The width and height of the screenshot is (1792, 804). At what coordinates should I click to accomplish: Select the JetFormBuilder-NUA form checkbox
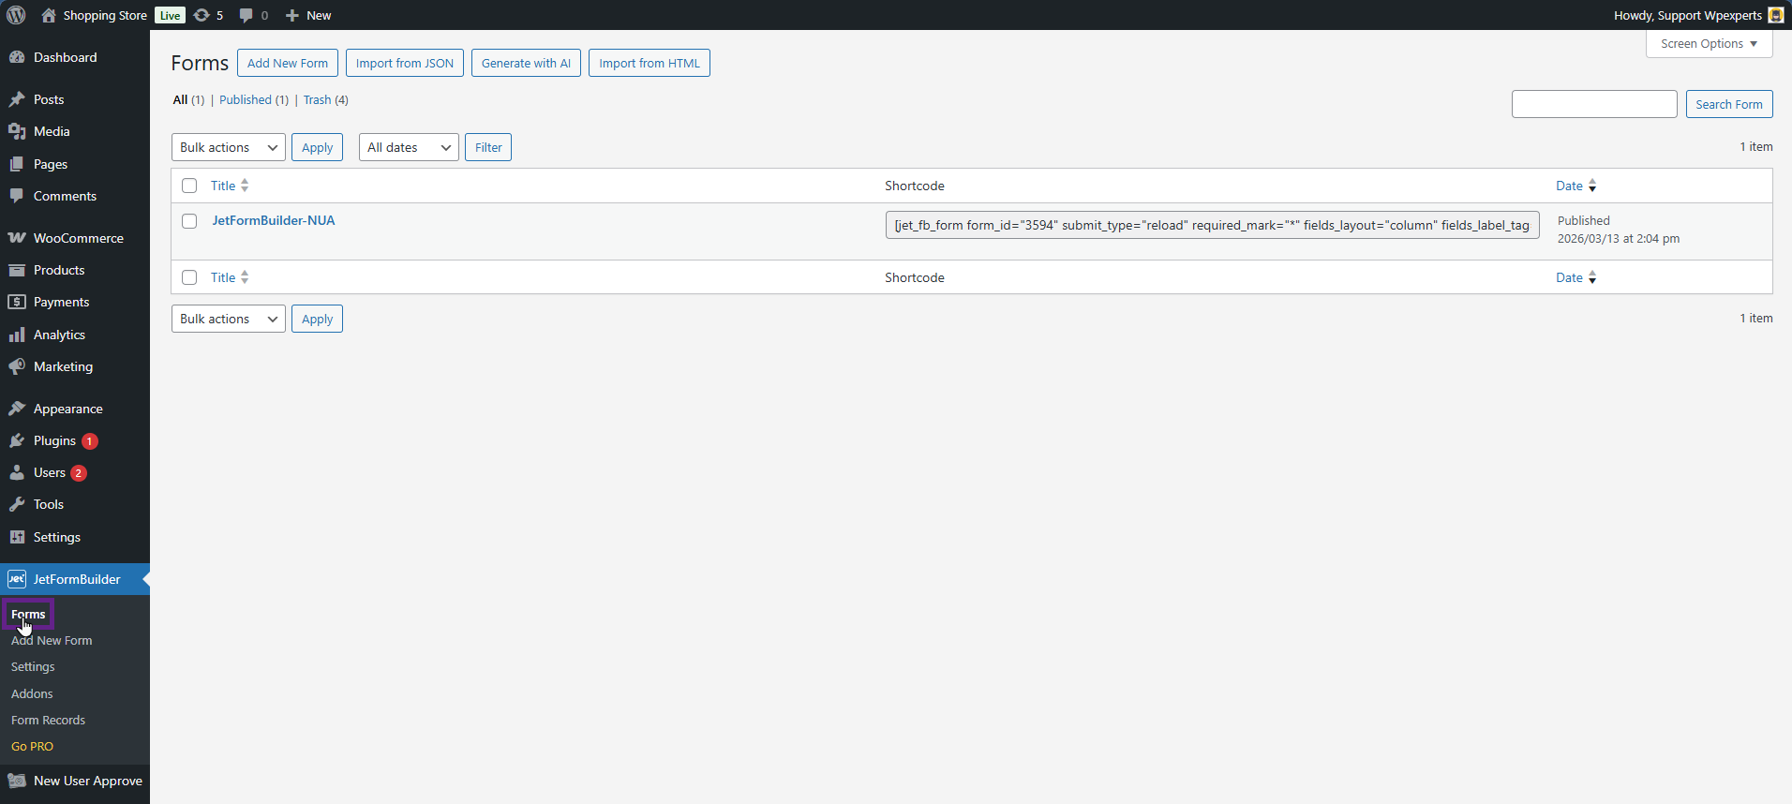[189, 221]
